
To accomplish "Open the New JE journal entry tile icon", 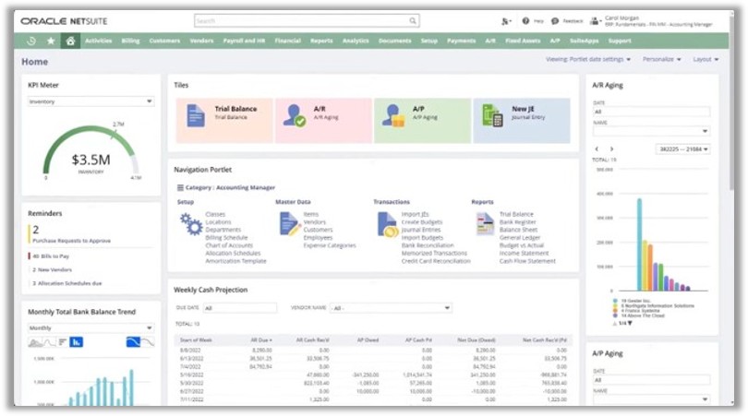I will coord(492,115).
